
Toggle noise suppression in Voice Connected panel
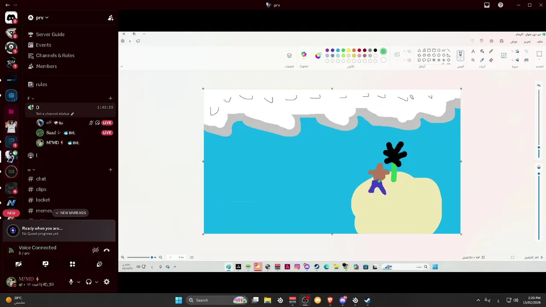96,250
